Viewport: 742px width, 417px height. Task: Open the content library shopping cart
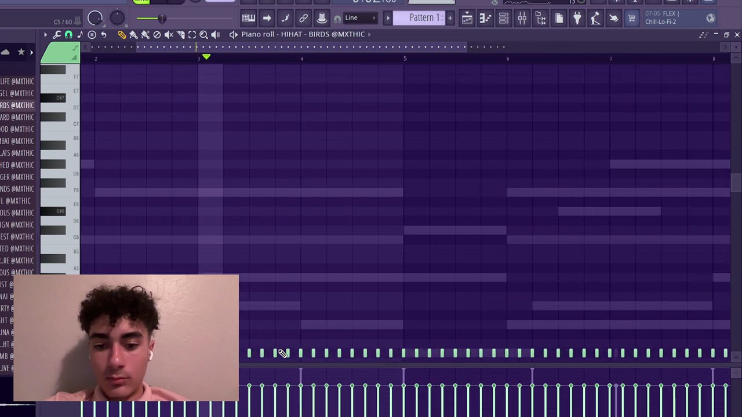tap(632, 18)
